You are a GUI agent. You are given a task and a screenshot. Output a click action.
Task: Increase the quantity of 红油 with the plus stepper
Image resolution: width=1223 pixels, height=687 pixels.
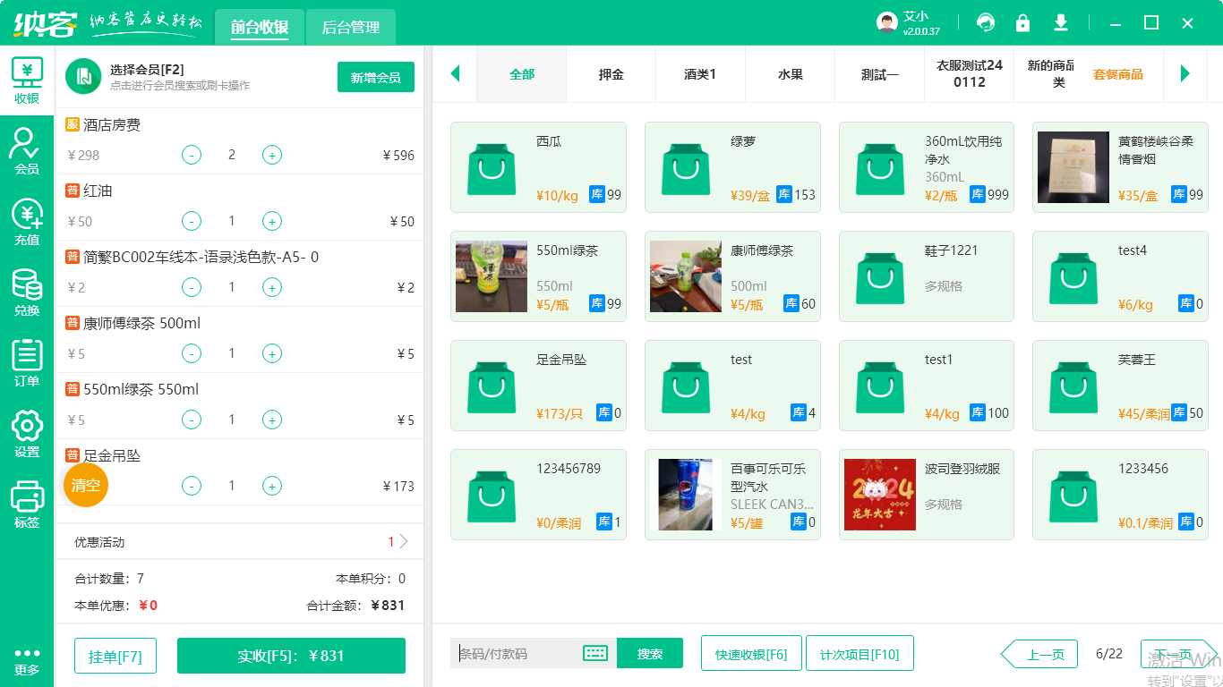tap(271, 221)
